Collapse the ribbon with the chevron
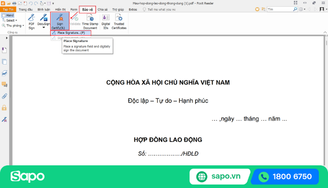The height and width of the screenshot is (188, 328). click(x=325, y=32)
